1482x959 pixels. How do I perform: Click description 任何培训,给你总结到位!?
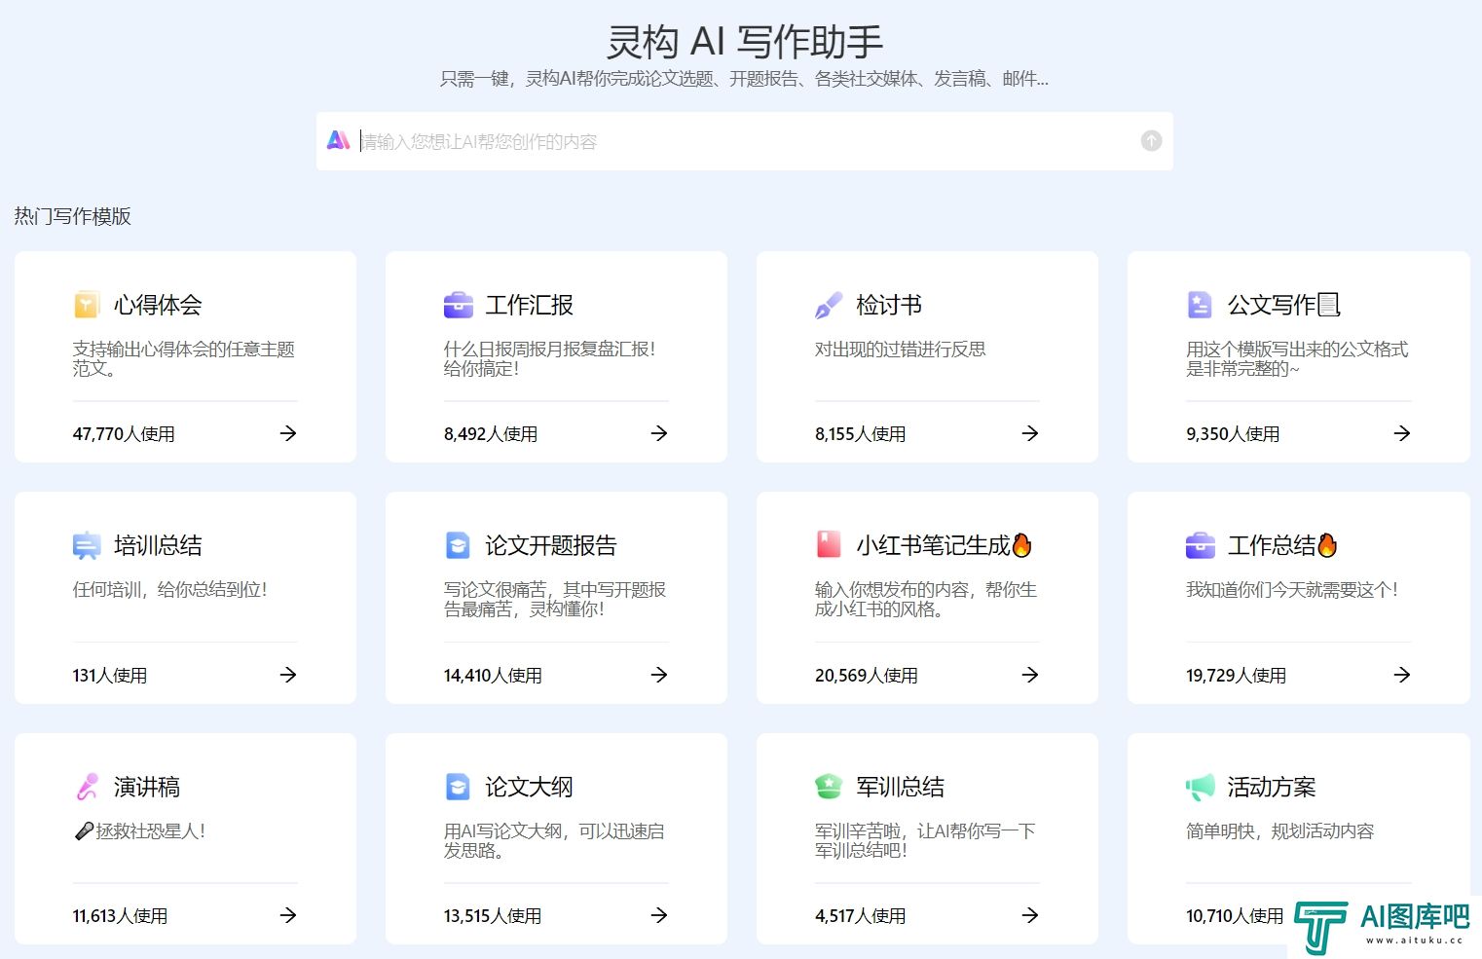point(169,589)
